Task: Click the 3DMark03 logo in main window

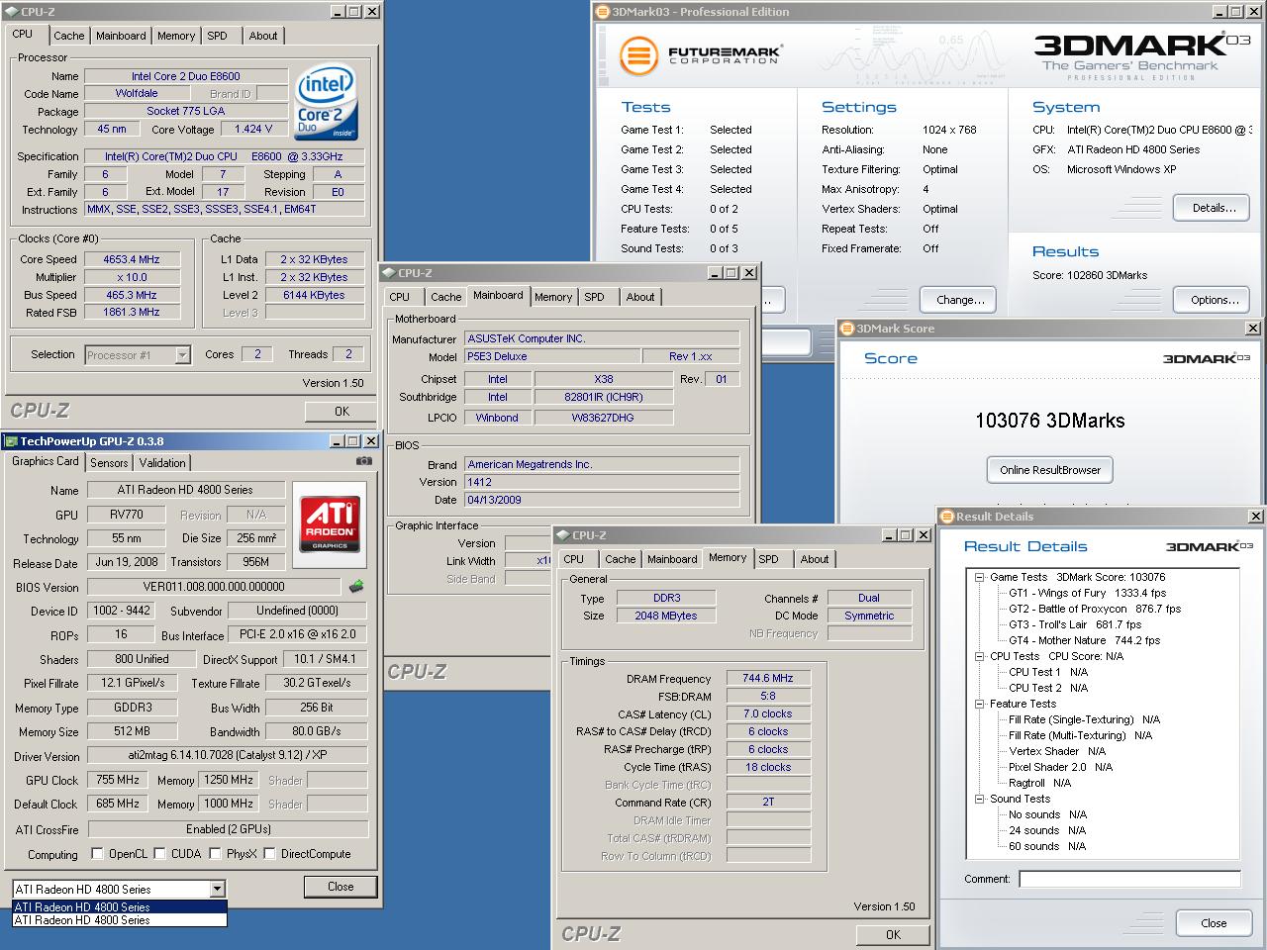Action: pos(1142,56)
